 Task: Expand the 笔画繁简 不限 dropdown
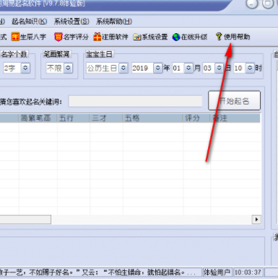(68, 68)
